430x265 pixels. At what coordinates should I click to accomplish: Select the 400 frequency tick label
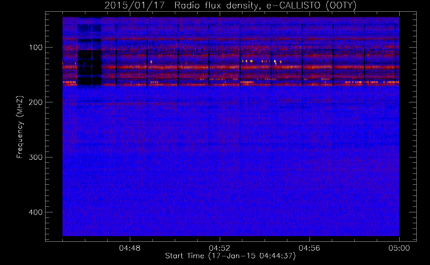36,212
